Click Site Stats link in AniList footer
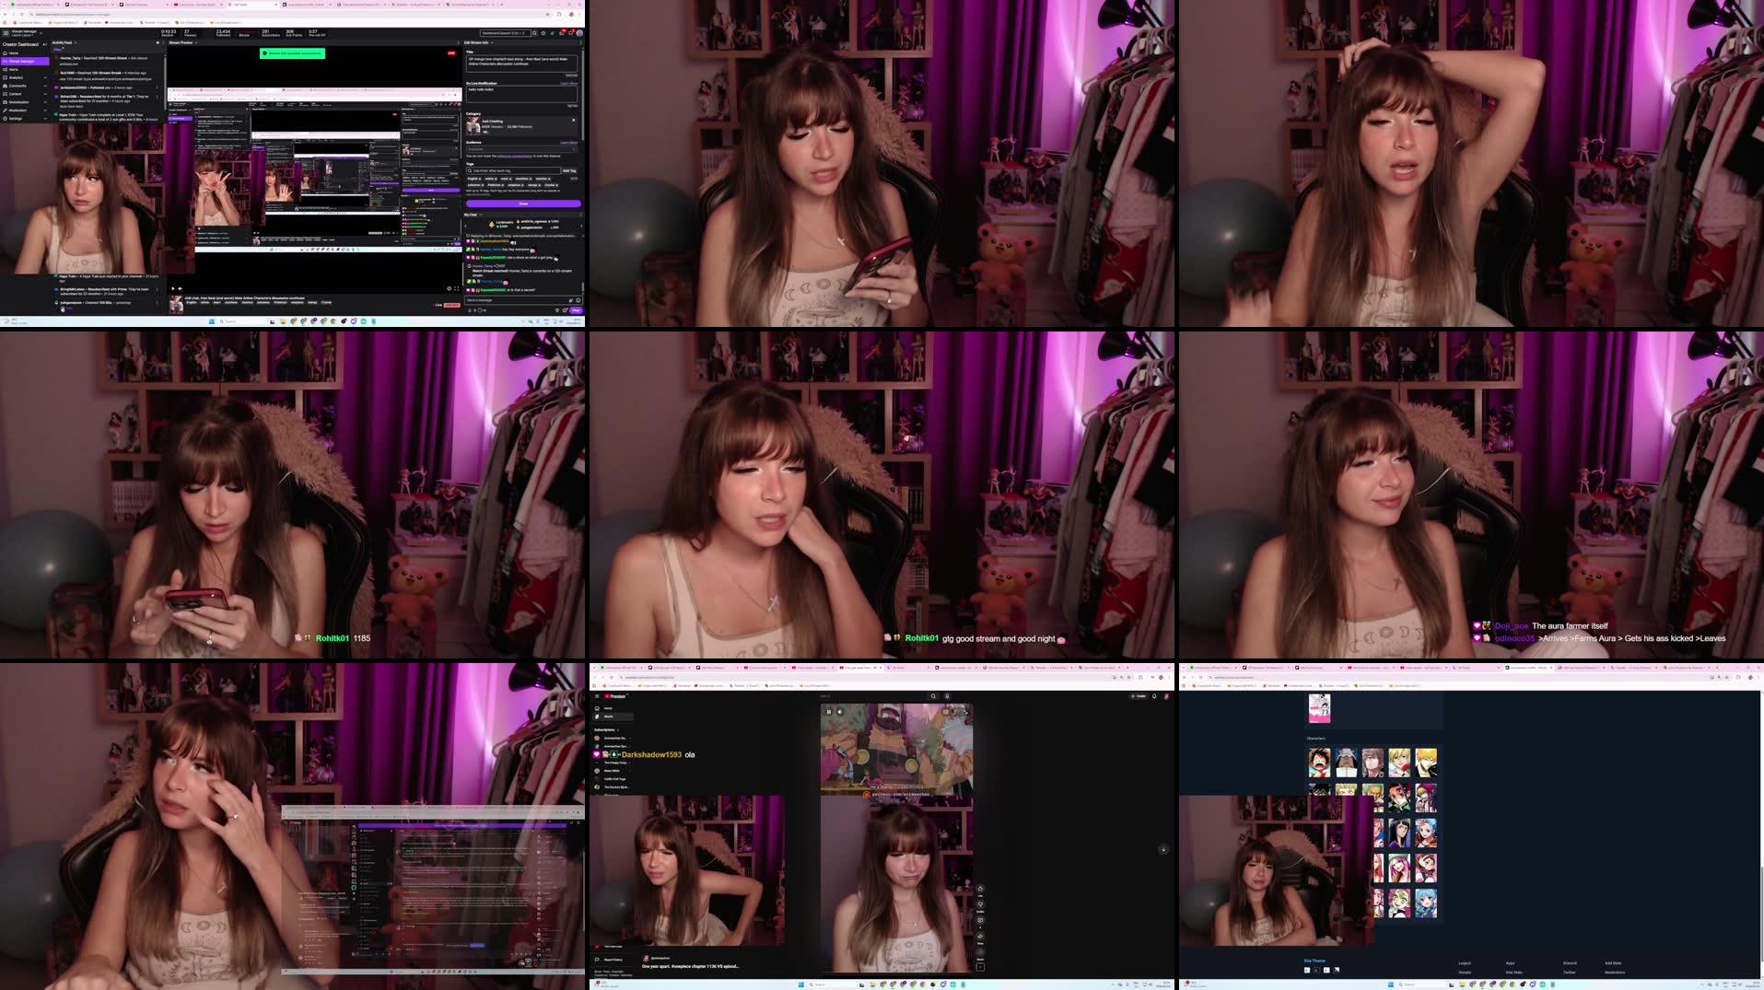The width and height of the screenshot is (1764, 990). [x=1514, y=973]
